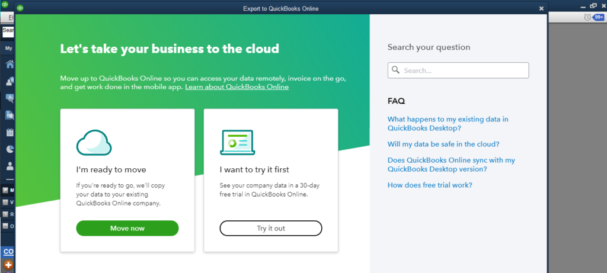This screenshot has width=607, height=273.
Task: Open the Reminders alarm clock icon in main window
Action: [587, 17]
